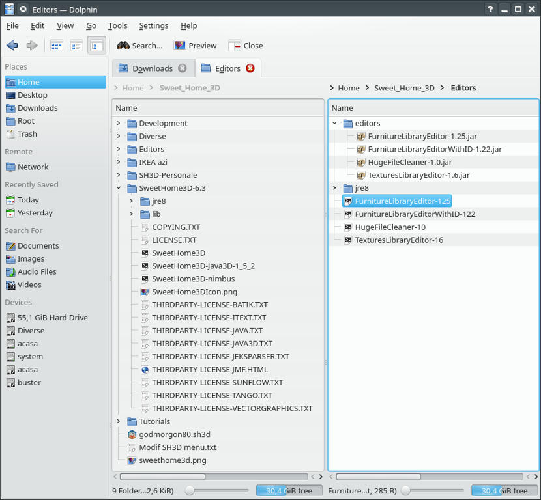The height and width of the screenshot is (500, 541).
Task: Switch to Details view mode
Action: [x=96, y=46]
